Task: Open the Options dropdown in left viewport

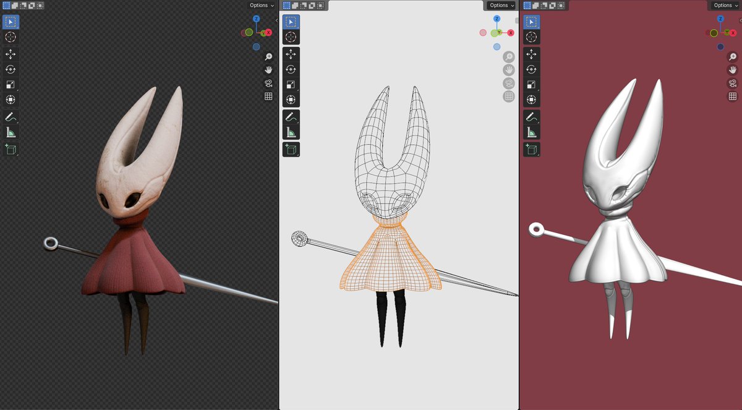Action: click(x=262, y=6)
